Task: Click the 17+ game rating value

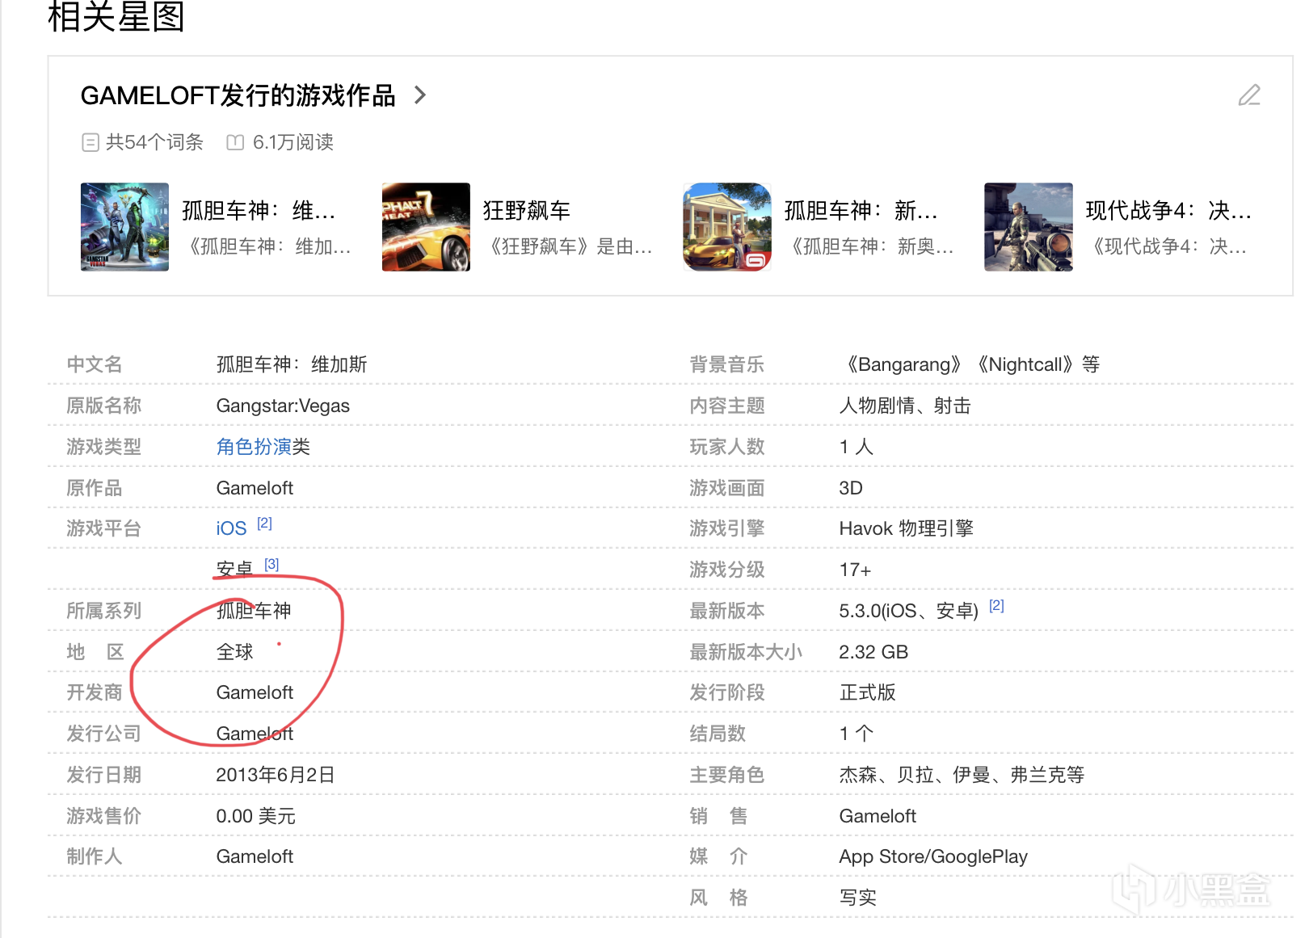Action: coord(855,570)
